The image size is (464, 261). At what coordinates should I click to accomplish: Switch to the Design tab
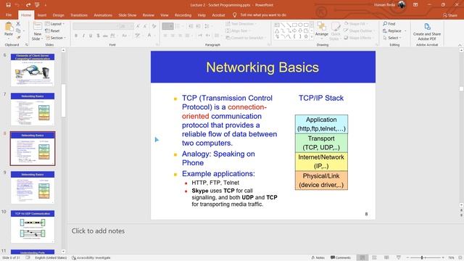(58, 14)
